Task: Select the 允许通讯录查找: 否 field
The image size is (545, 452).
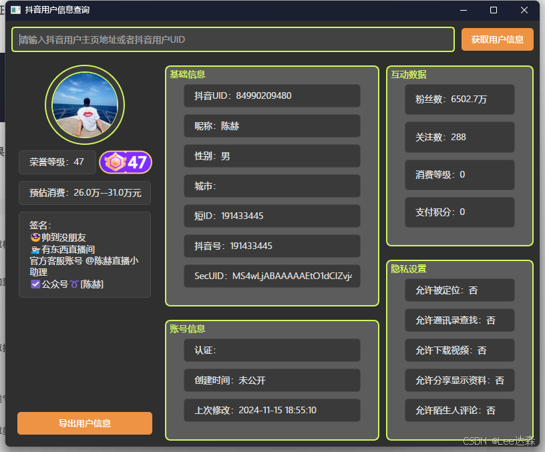Action: point(460,320)
